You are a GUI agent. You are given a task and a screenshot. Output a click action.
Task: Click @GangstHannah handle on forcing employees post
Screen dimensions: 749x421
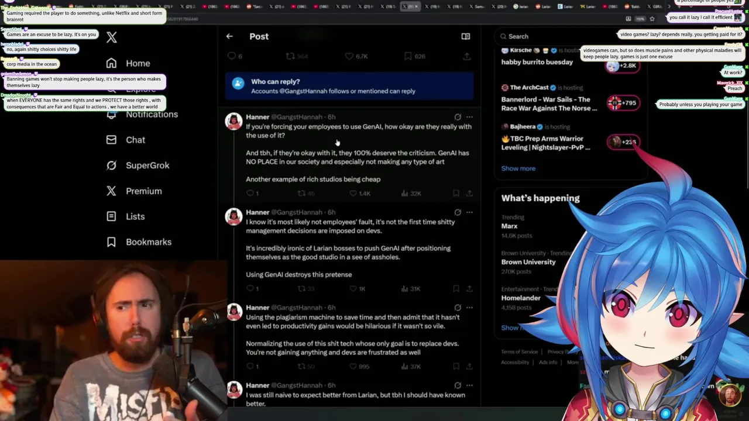[297, 117]
